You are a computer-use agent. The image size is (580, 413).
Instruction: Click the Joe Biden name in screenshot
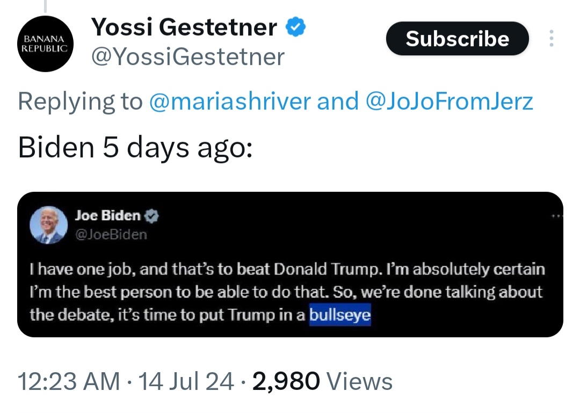[107, 216]
